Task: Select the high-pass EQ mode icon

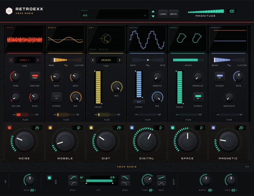Action: 73,184
